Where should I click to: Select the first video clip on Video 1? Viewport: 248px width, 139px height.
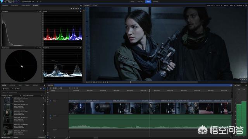77,107
